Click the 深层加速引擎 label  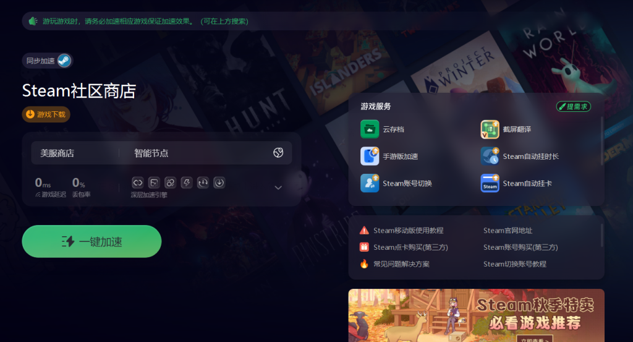(149, 195)
